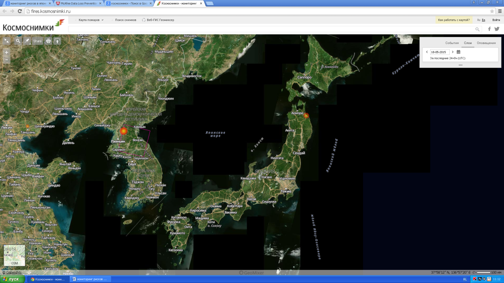Go to previous date arrow

tap(427, 52)
